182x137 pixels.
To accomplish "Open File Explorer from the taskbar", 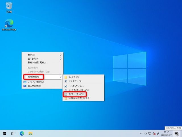I will [30, 133].
